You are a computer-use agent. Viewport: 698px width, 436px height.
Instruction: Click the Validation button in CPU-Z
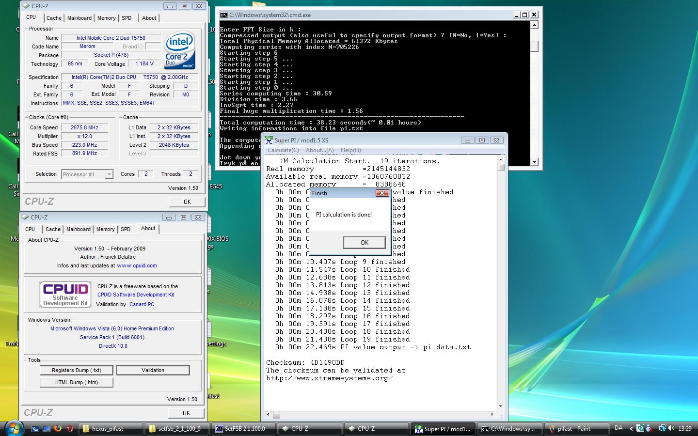(x=153, y=370)
